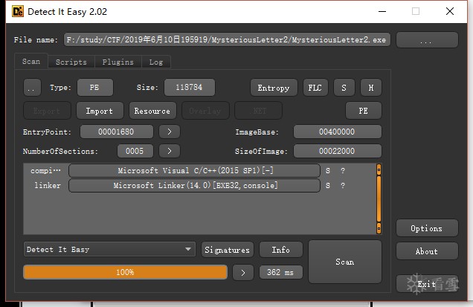Click the scrollbar up arrow in results
Viewport: 473px width, 307px height.
click(379, 169)
